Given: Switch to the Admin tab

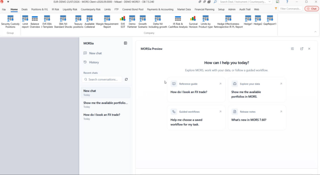Looking at the screenshot, I should [x=232, y=10].
